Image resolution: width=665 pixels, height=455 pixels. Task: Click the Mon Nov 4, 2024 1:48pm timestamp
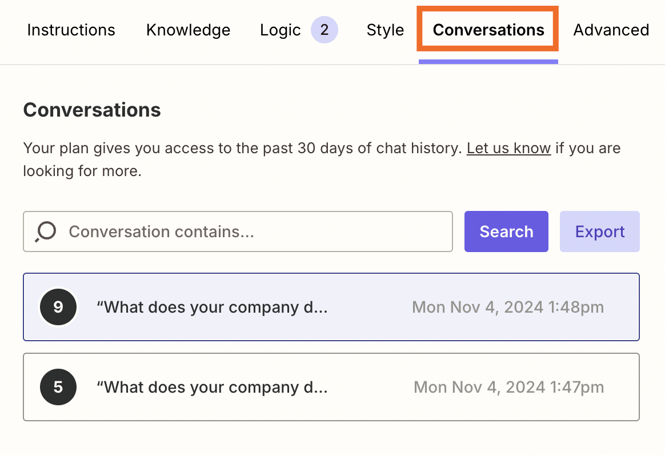[507, 307]
